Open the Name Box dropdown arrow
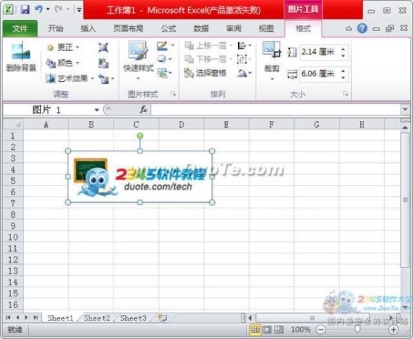 pos(96,110)
